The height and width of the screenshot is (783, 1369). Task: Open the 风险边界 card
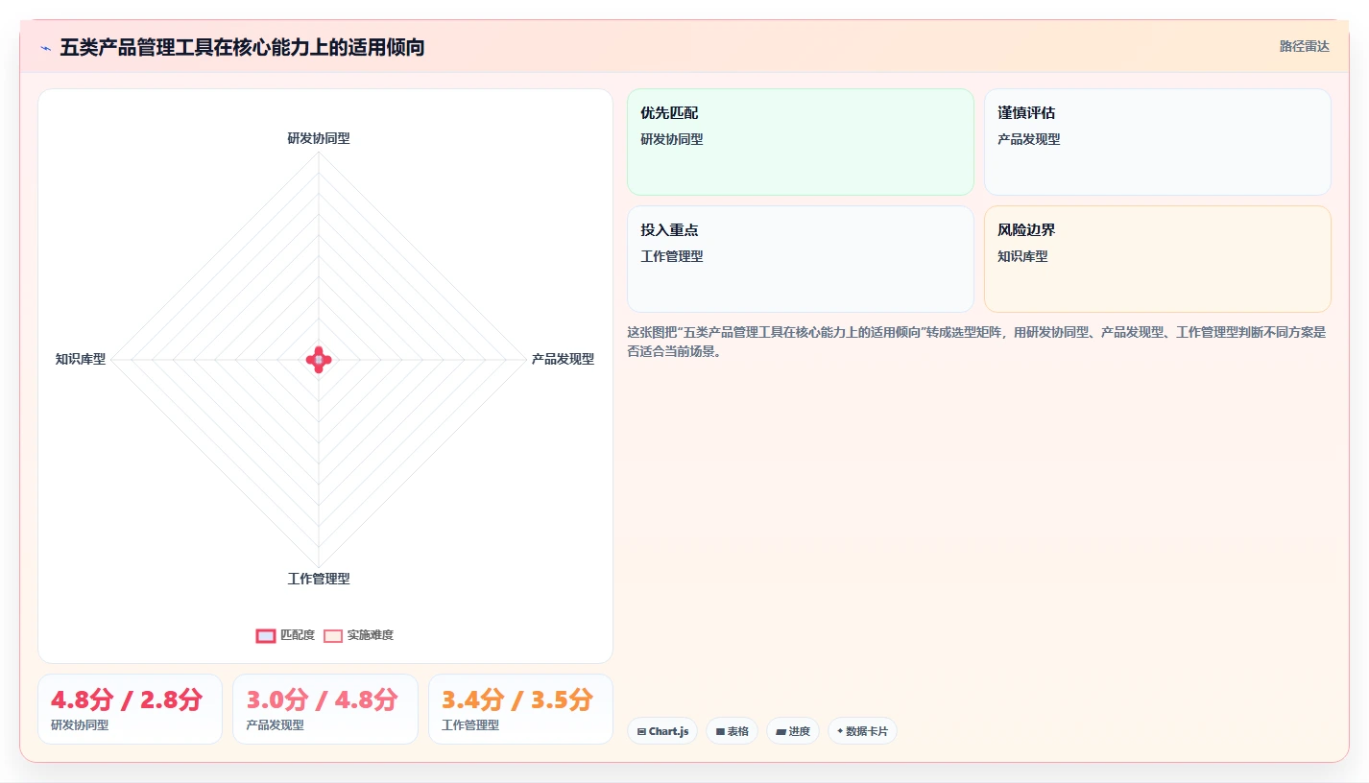click(x=1158, y=259)
